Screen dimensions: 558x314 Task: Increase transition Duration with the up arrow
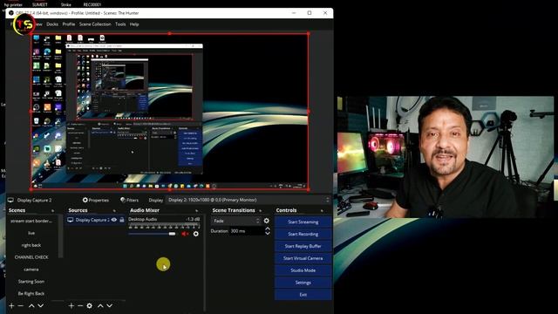[268, 229]
